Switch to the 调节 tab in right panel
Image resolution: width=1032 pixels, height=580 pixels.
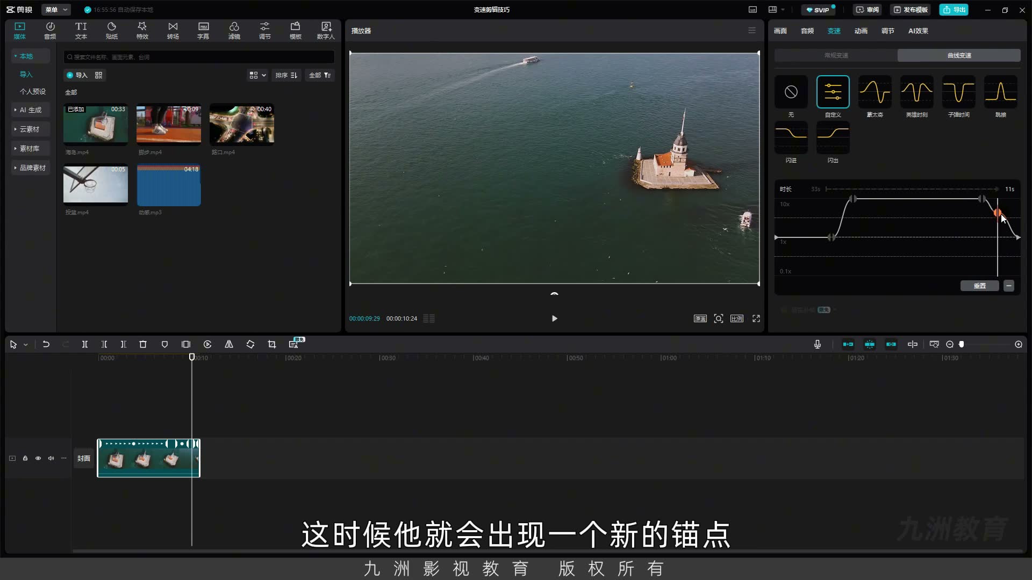[887, 31]
